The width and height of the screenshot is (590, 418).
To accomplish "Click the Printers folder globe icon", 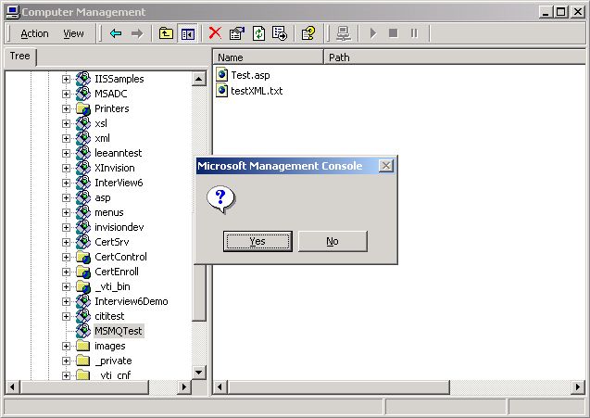I will click(x=82, y=108).
